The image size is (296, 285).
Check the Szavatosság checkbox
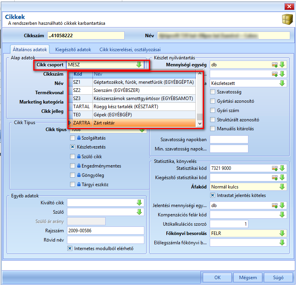[212, 92]
